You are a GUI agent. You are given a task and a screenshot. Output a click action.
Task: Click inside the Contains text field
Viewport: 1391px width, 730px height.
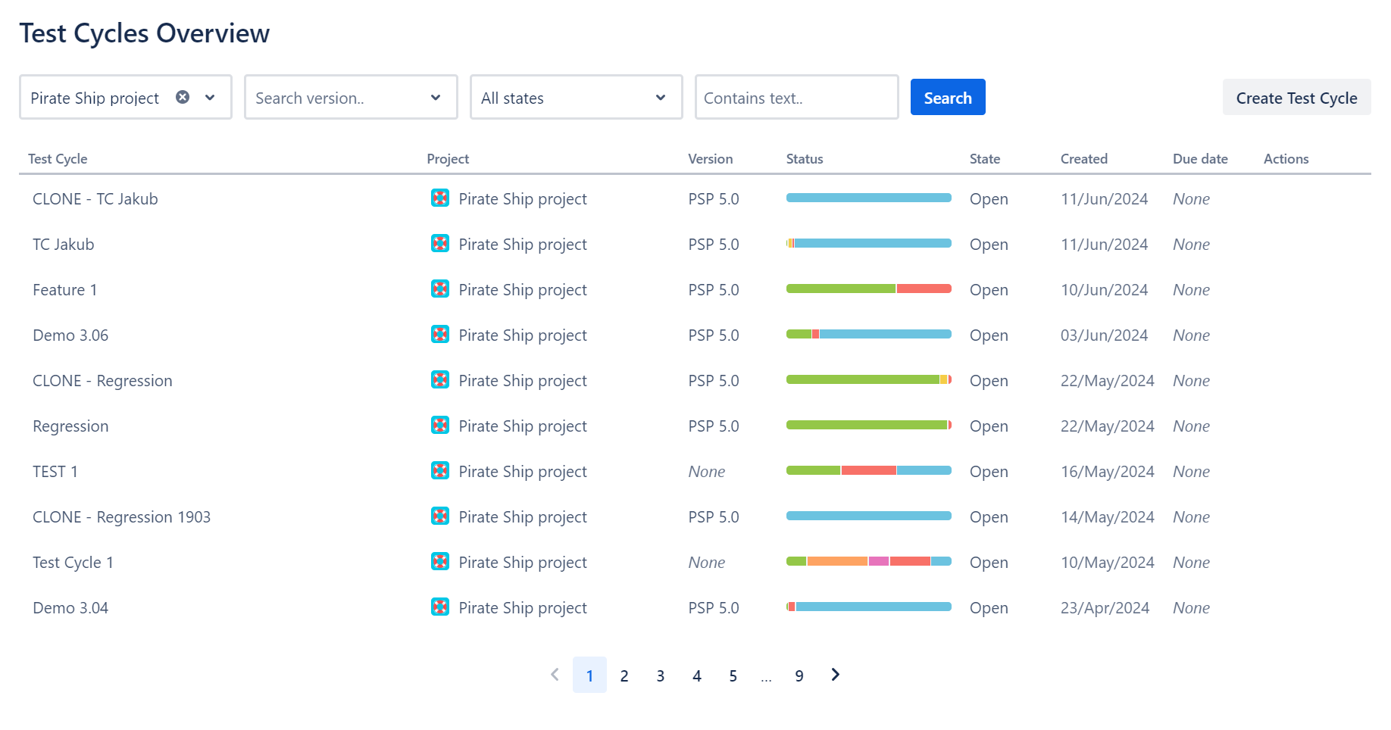(x=796, y=97)
